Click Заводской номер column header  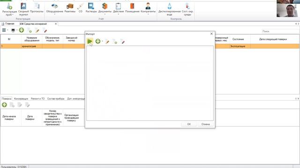[x=71, y=39]
